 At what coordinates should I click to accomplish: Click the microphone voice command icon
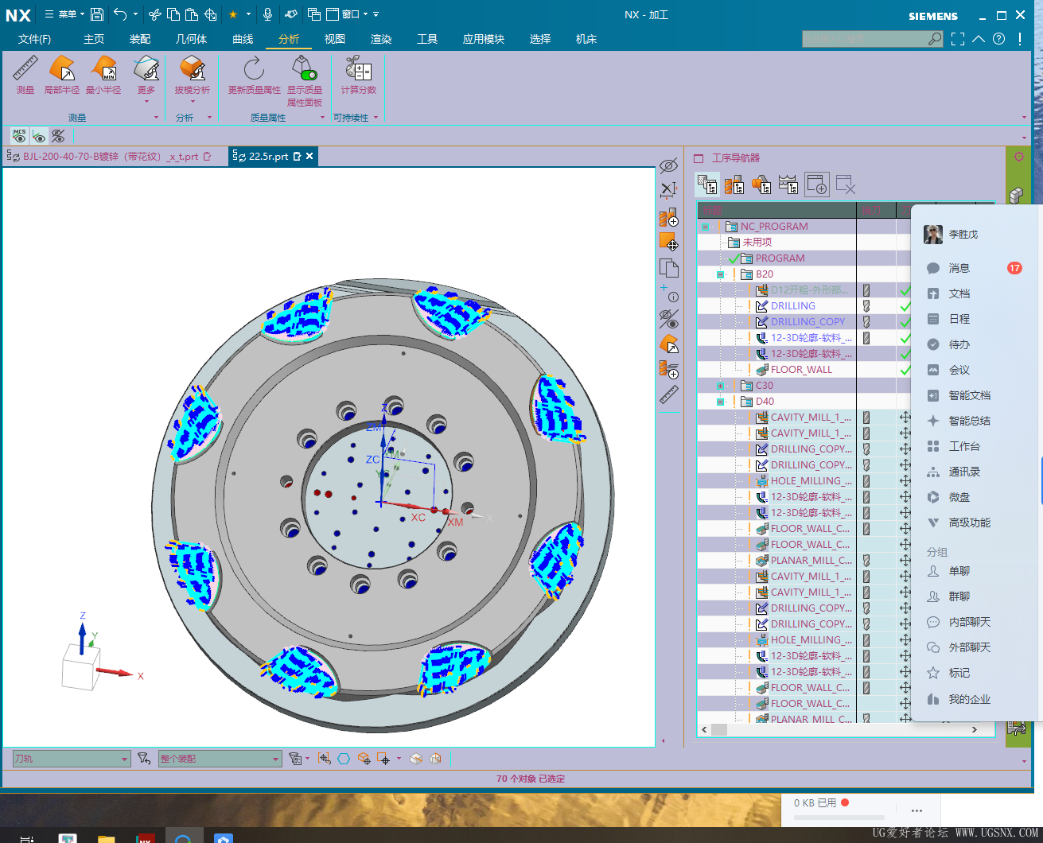tap(267, 14)
